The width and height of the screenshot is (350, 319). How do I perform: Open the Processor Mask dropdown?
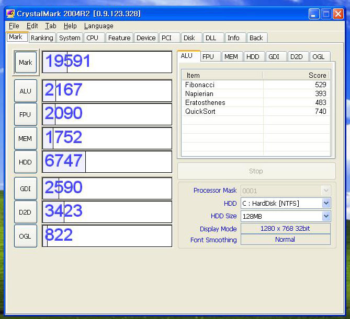[x=326, y=191]
